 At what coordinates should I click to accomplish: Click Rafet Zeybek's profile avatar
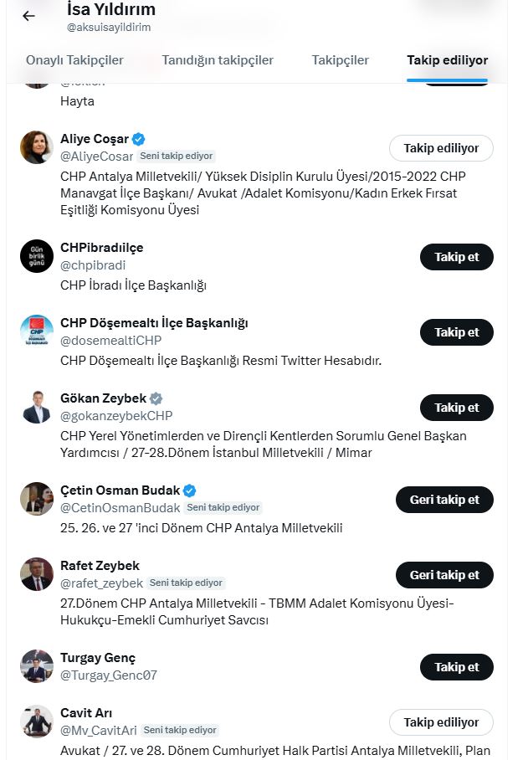(37, 574)
